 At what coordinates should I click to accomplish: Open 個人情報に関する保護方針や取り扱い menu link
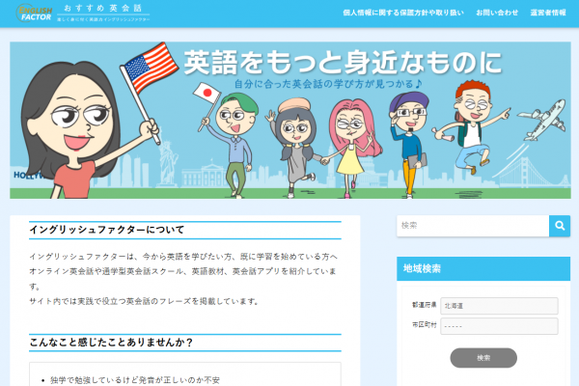(x=402, y=13)
